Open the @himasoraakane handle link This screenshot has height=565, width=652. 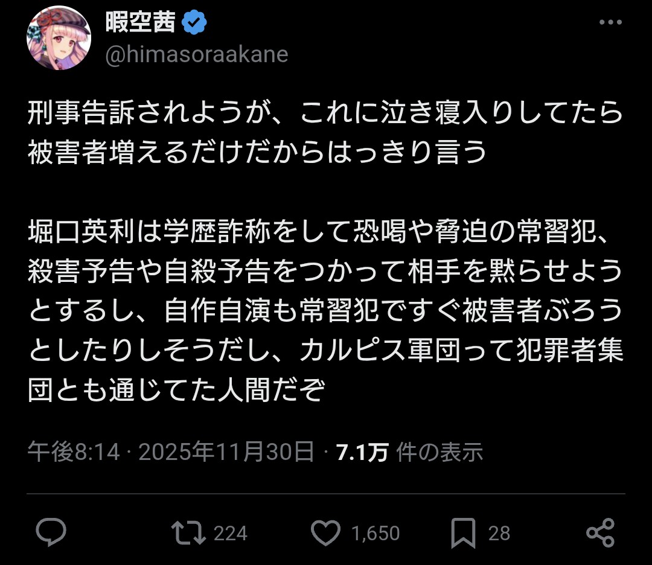pyautogui.click(x=196, y=55)
